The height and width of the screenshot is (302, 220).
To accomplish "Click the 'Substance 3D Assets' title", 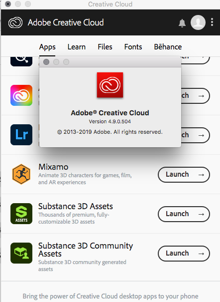I will coord(76,206).
